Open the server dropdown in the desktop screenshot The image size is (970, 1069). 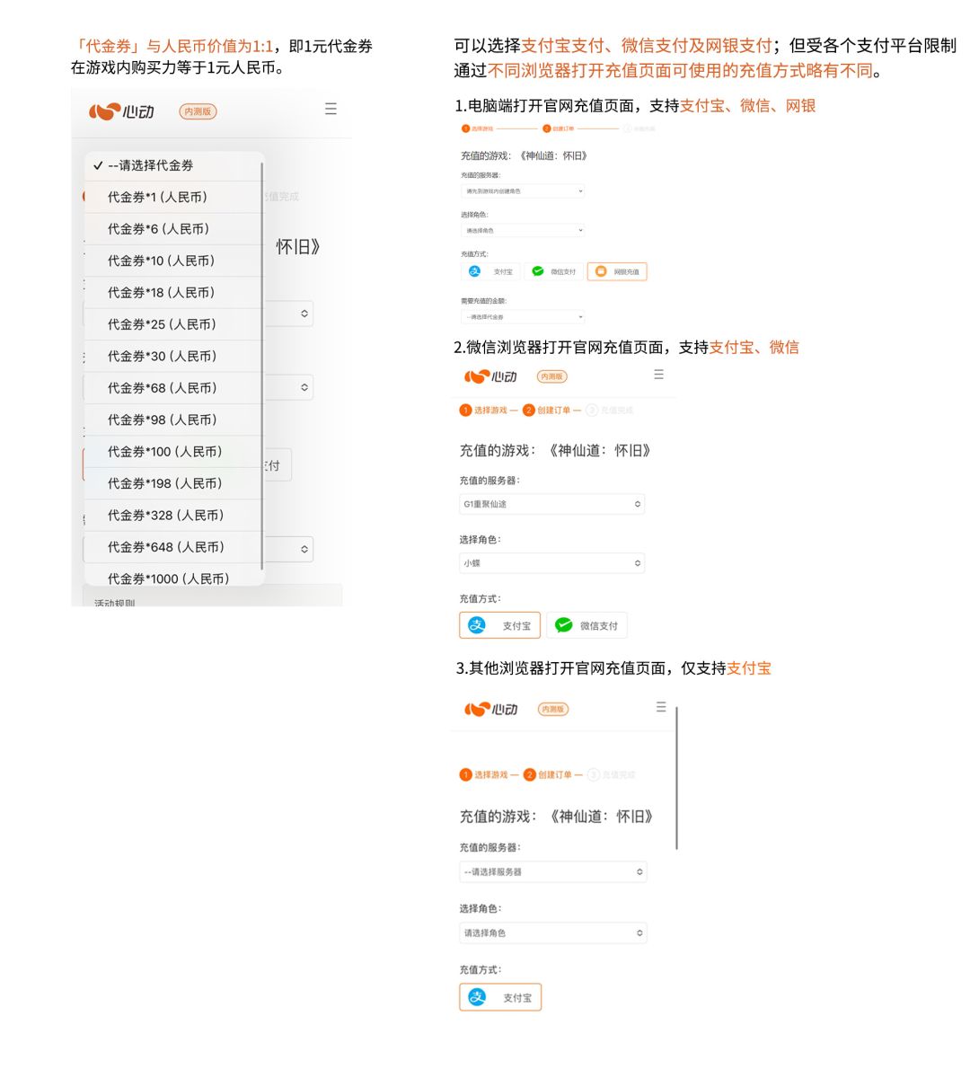pos(523,190)
